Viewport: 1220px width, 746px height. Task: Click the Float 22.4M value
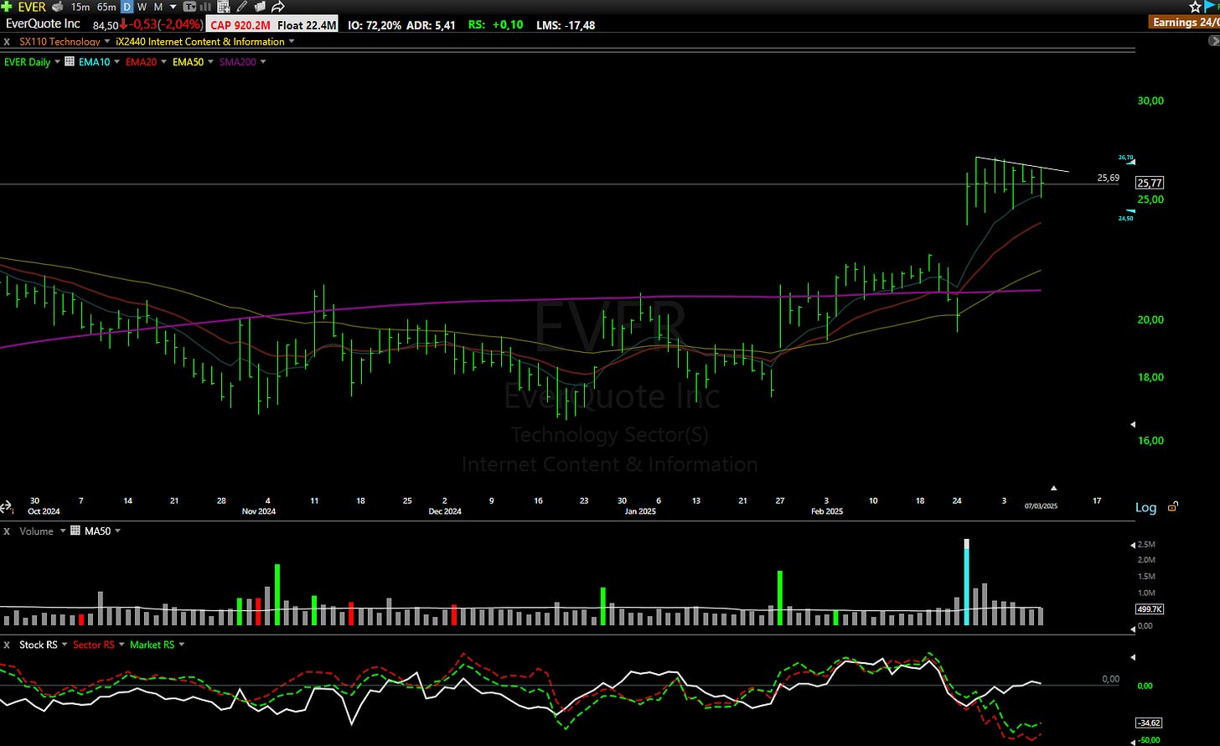click(x=307, y=24)
